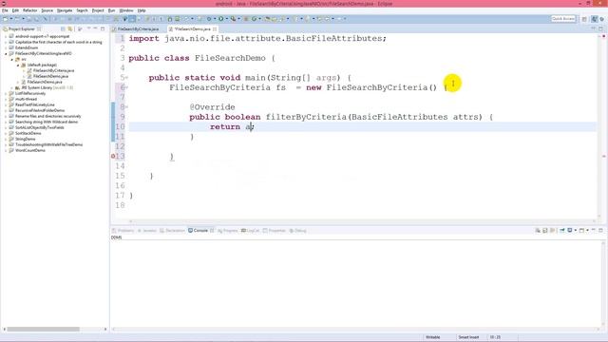This screenshot has height=342, width=608.
Task: Click Collapse All in Project Explorer
Action: pyautogui.click(x=63, y=29)
